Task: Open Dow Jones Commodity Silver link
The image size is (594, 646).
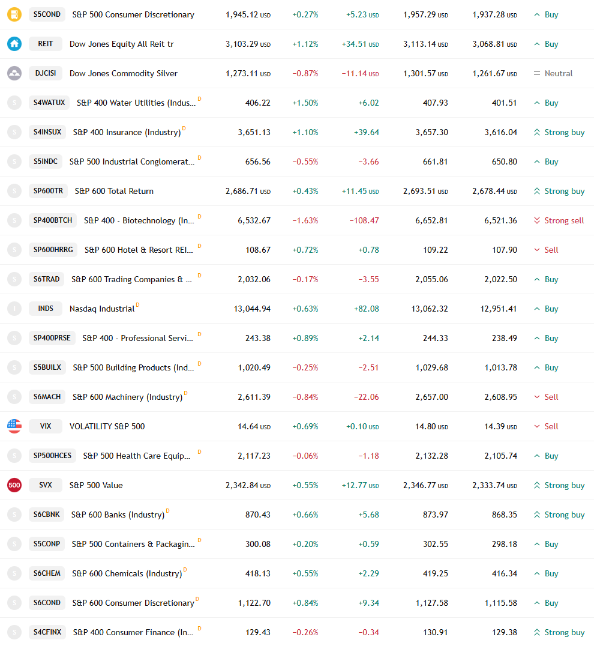Action: click(124, 73)
